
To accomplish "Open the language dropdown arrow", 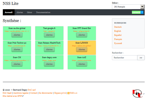I will pyautogui.click(x=142, y=7).
